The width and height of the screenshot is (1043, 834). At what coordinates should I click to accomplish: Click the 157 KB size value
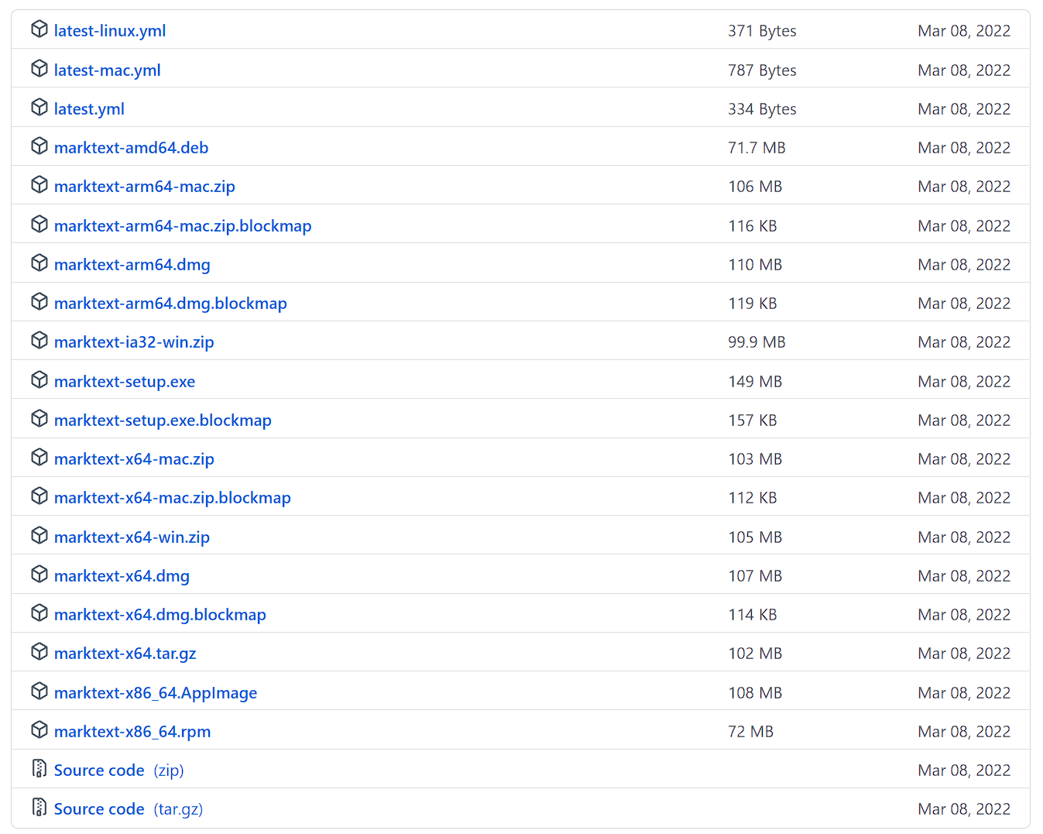[753, 420]
